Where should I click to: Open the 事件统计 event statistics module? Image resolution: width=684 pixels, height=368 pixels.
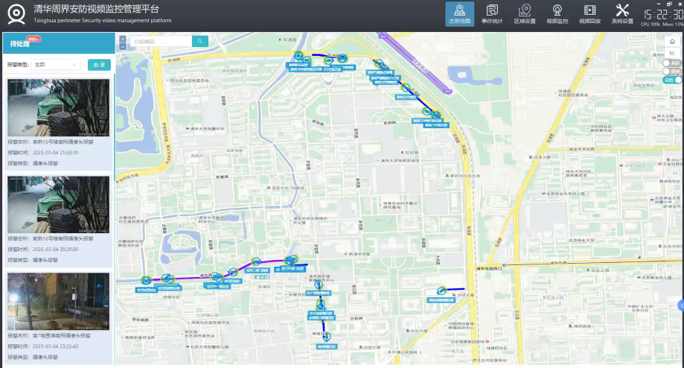click(492, 14)
